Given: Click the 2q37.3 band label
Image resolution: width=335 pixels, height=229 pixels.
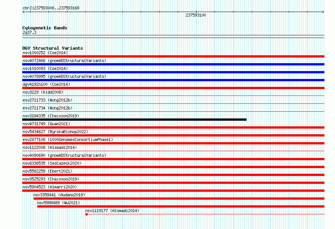Looking at the screenshot, I should [29, 32].
